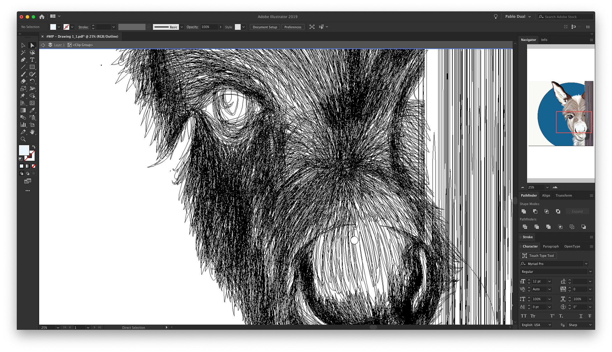Click the Fill color swatch in toolbar
612x352 pixels.
(24, 150)
